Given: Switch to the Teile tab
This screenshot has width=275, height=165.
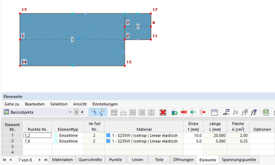Looking at the screenshot, I should click(x=159, y=160).
